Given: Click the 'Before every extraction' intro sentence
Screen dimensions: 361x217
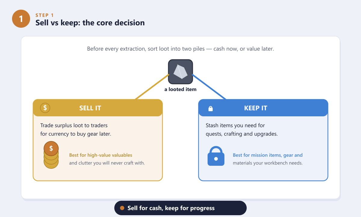Looking at the screenshot, I should tap(180, 49).
